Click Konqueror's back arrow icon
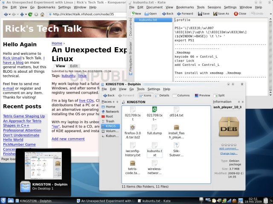This screenshot has height=204, width=273. (6, 14)
